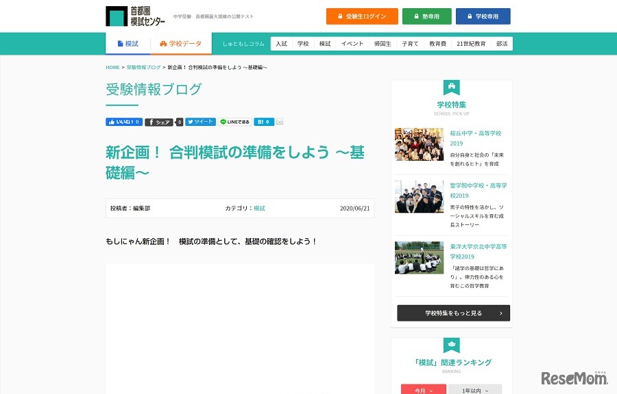The image size is (617, 394).
Task: Click the 桜丘中学・高等学校 2019 thumbnail
Action: coord(419,144)
